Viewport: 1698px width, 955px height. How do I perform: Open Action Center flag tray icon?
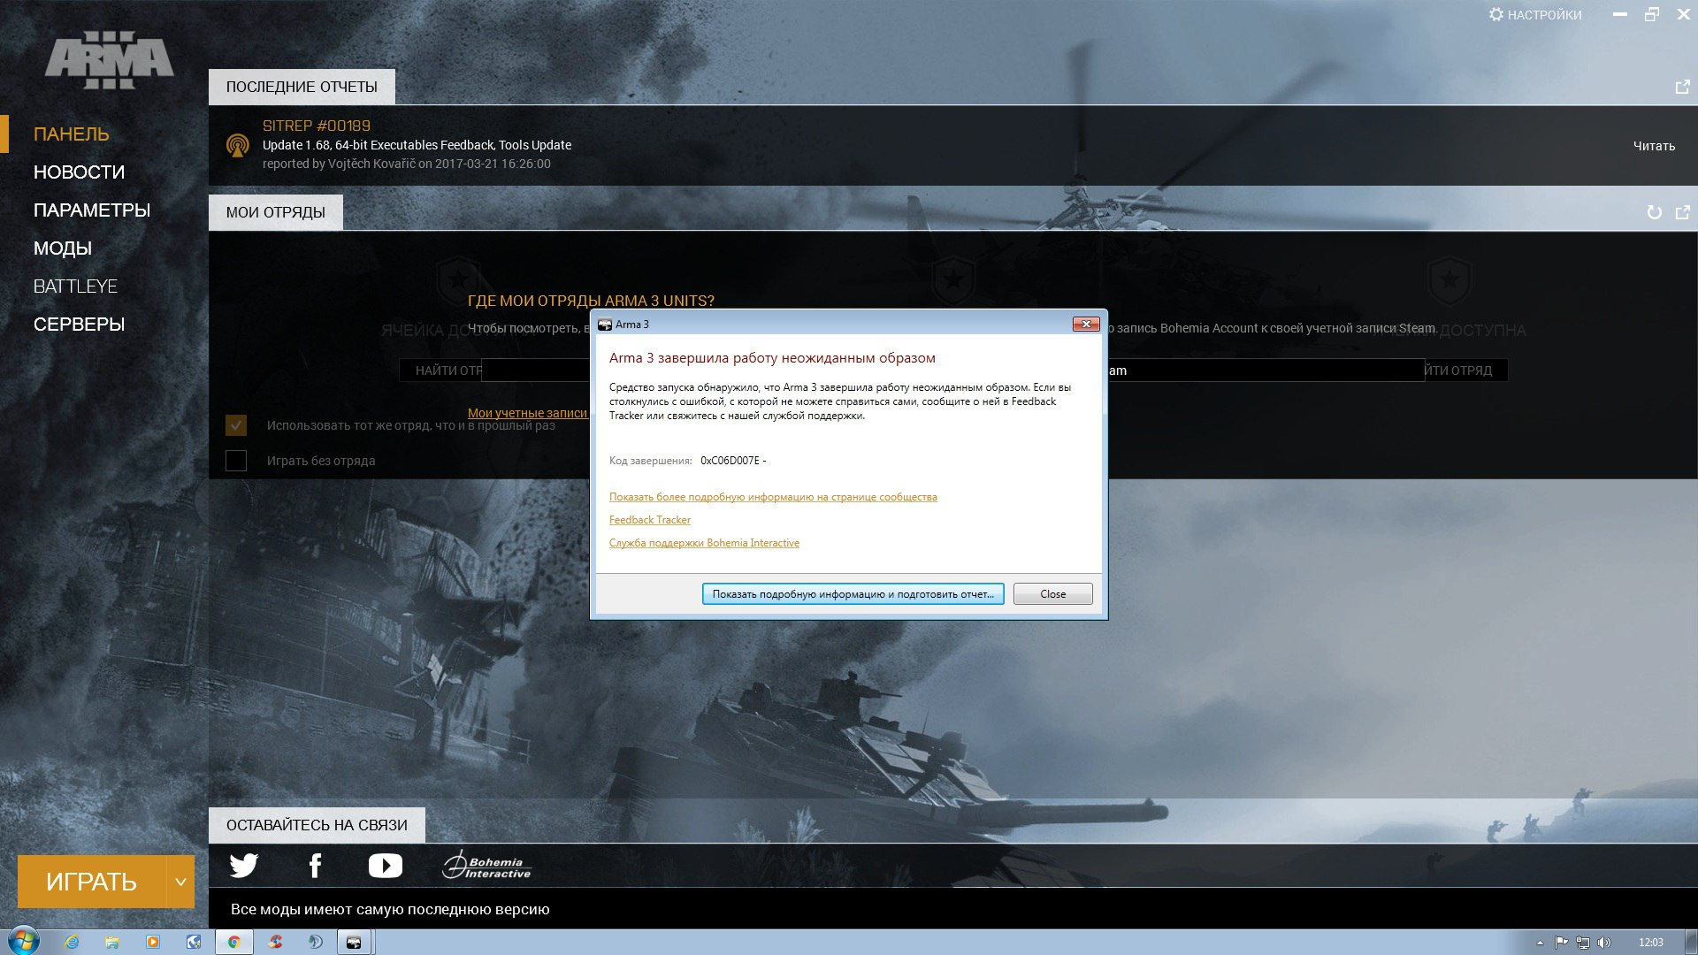[1562, 943]
